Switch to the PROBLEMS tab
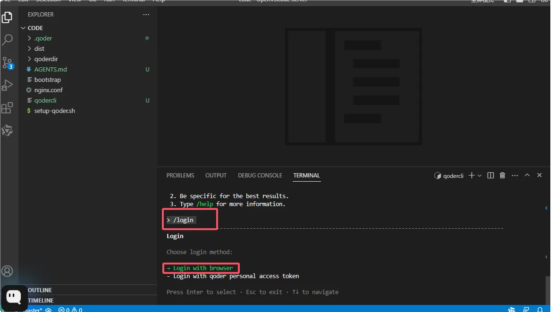 coord(180,176)
